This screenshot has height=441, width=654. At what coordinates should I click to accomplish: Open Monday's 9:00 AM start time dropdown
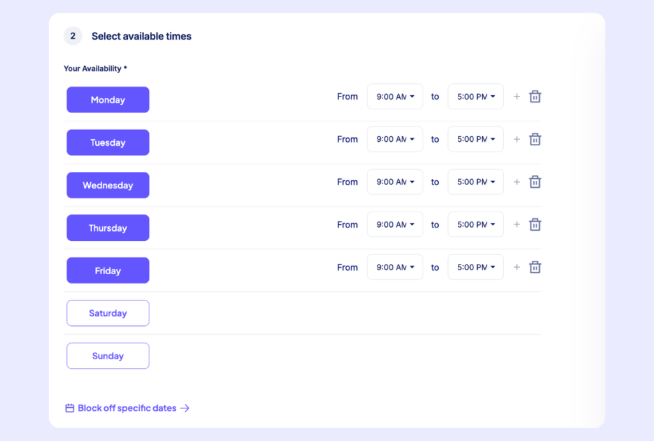395,97
